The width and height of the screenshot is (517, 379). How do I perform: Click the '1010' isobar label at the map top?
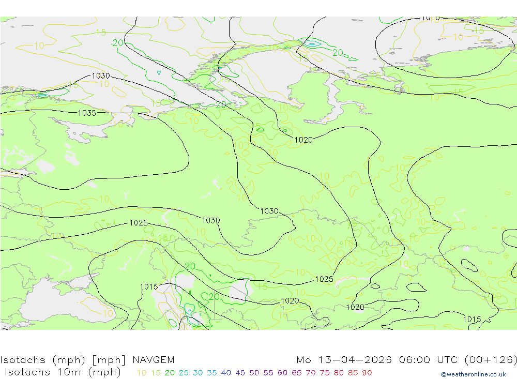pos(431,19)
